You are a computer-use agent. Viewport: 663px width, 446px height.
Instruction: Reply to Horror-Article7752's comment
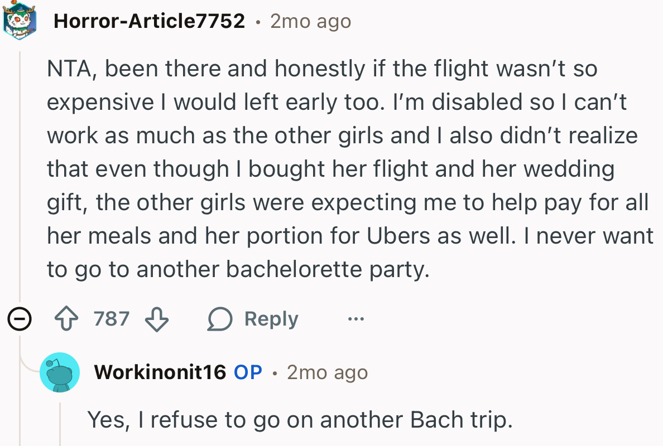(271, 318)
